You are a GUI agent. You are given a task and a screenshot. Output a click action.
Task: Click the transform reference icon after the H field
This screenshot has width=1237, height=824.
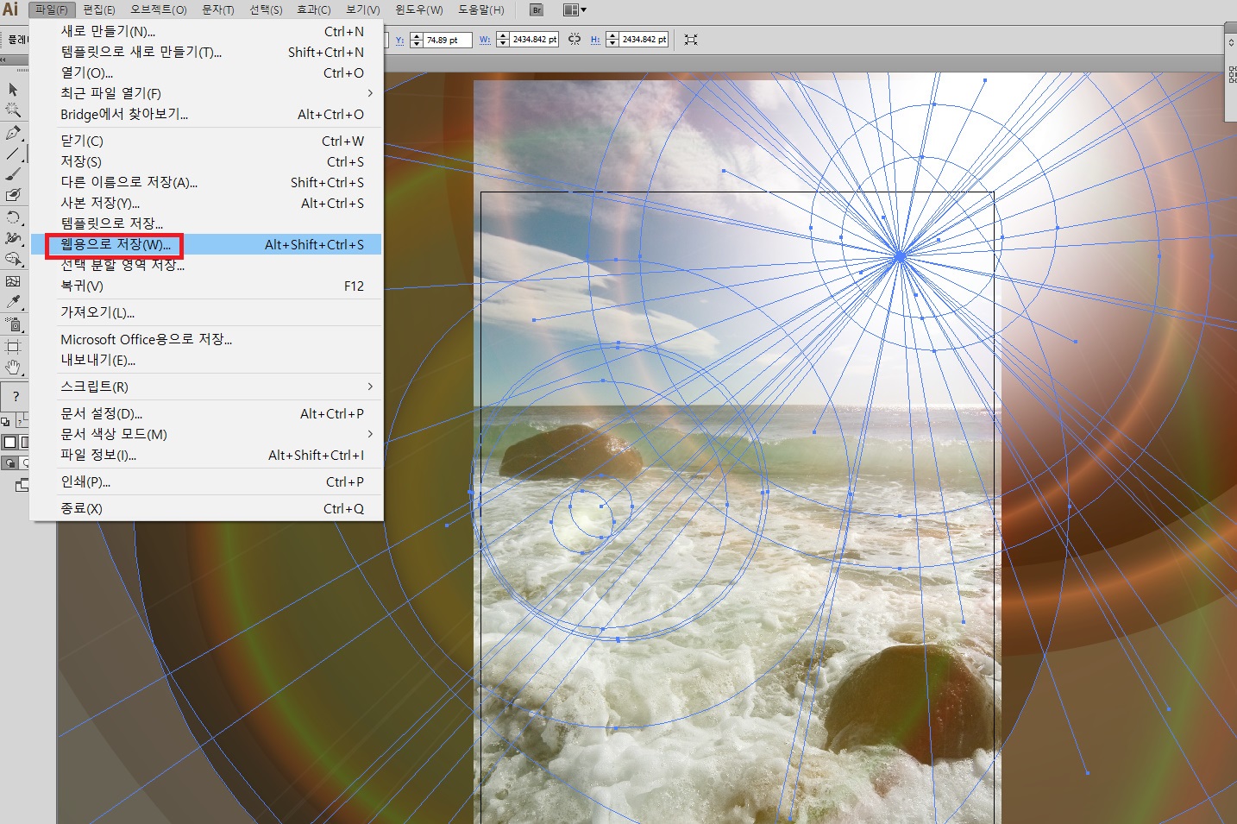(x=691, y=40)
